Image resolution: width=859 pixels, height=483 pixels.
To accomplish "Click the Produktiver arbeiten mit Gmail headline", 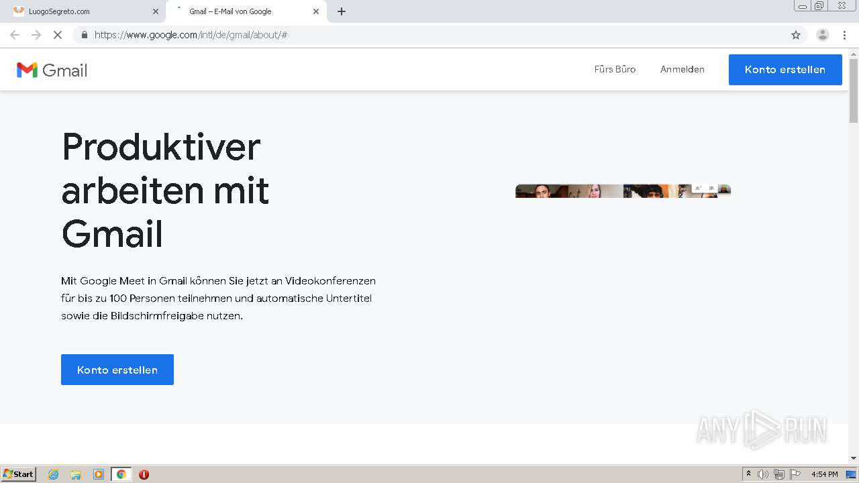I will (x=165, y=190).
